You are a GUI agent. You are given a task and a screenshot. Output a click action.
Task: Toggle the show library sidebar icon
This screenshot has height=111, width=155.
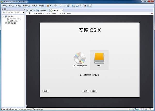(x=74, y=6)
